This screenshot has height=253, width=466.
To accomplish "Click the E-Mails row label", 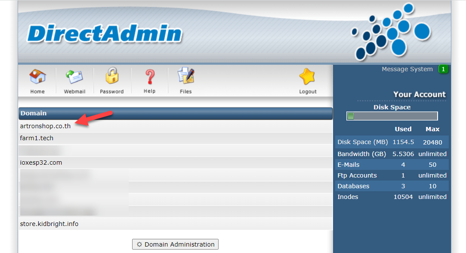I will point(348,165).
